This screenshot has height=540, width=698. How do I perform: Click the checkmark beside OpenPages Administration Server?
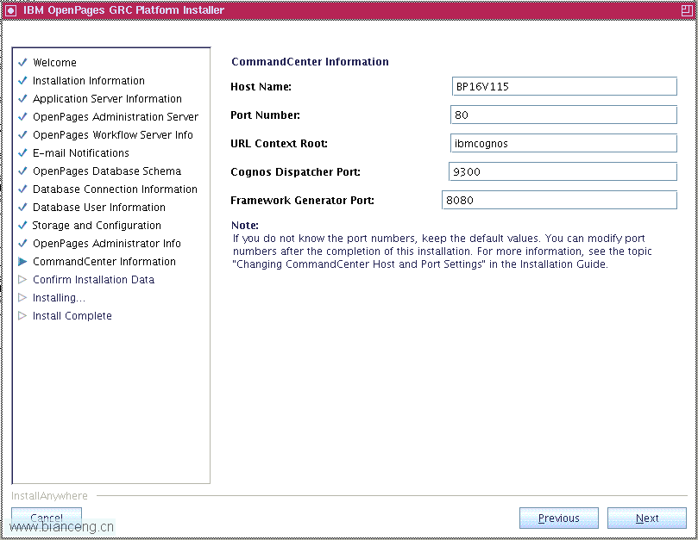coord(22,116)
